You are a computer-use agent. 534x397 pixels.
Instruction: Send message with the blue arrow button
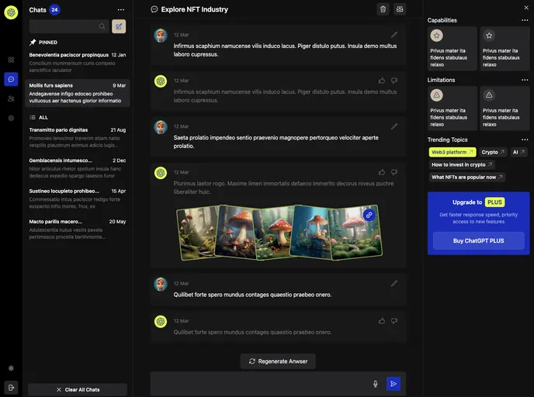[394, 384]
